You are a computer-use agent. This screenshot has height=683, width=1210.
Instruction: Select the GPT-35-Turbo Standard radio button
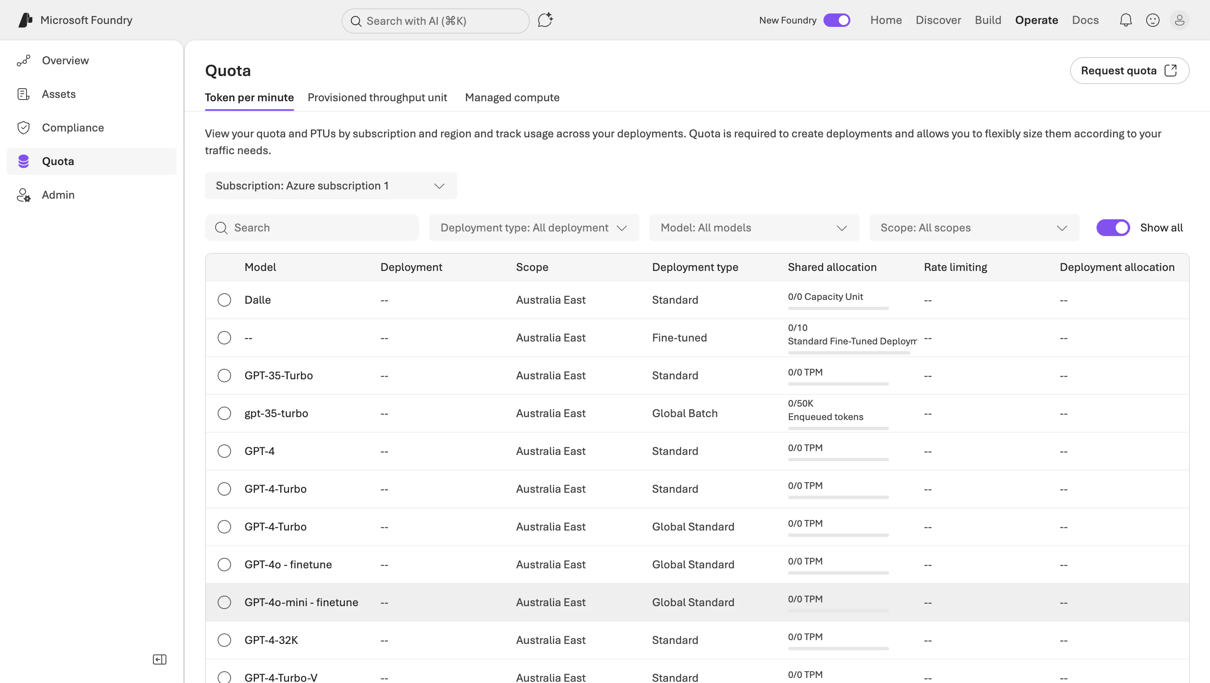[224, 376]
